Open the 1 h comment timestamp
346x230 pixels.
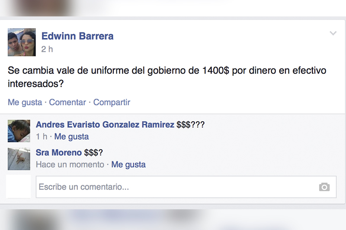tap(42, 137)
